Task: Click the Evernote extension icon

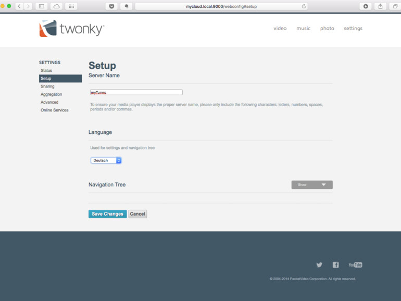Action: [127, 6]
